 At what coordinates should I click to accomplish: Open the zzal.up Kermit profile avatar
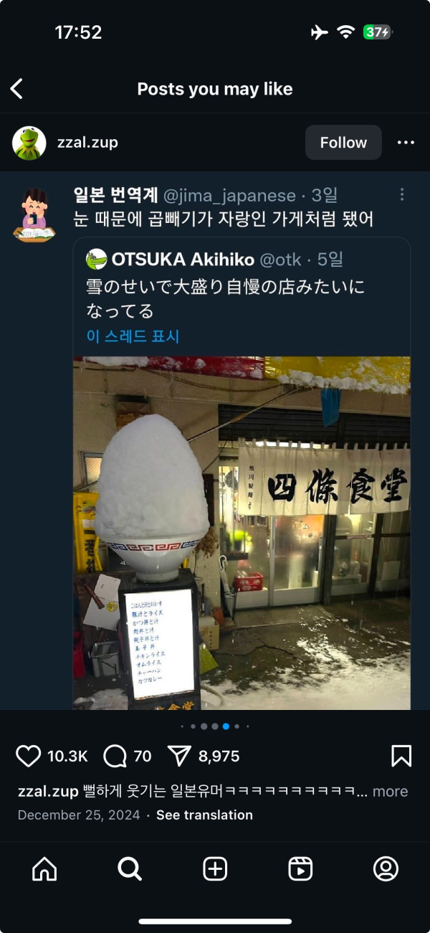pyautogui.click(x=29, y=143)
